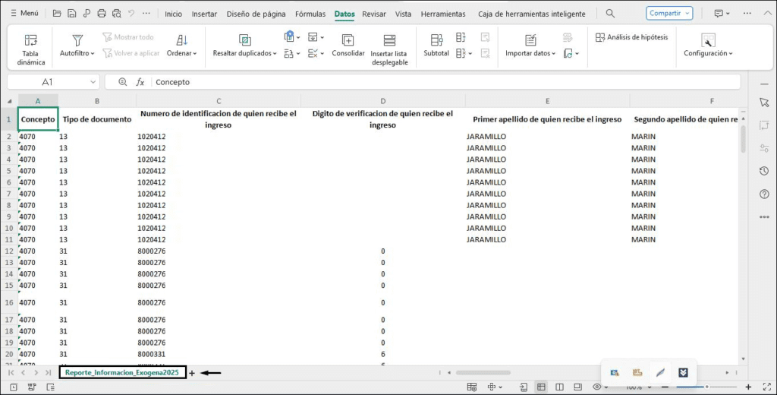Viewport: 777px width, 395px height.
Task: Click the history clock icon in right sidebar
Action: (764, 171)
